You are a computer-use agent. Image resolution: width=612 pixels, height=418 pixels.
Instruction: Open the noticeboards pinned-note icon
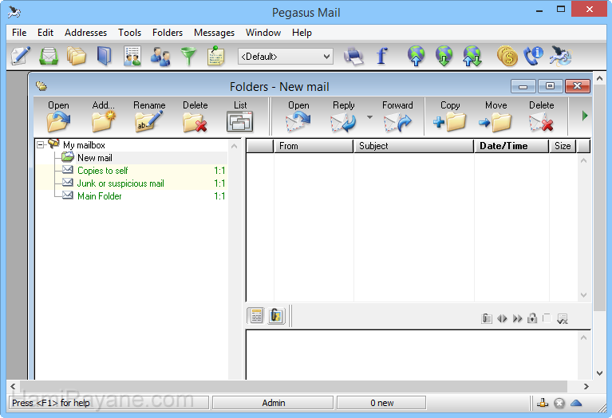(x=216, y=56)
